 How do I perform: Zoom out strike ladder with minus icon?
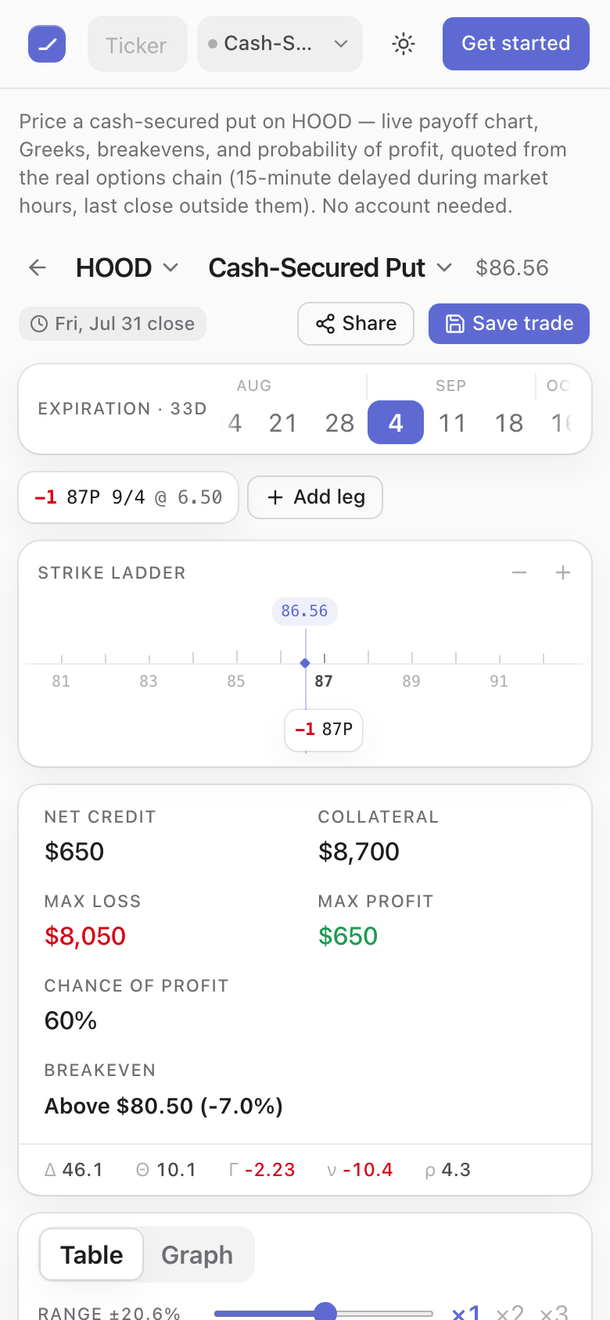point(519,572)
